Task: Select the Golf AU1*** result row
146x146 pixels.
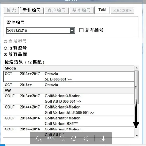Action: click(68, 132)
